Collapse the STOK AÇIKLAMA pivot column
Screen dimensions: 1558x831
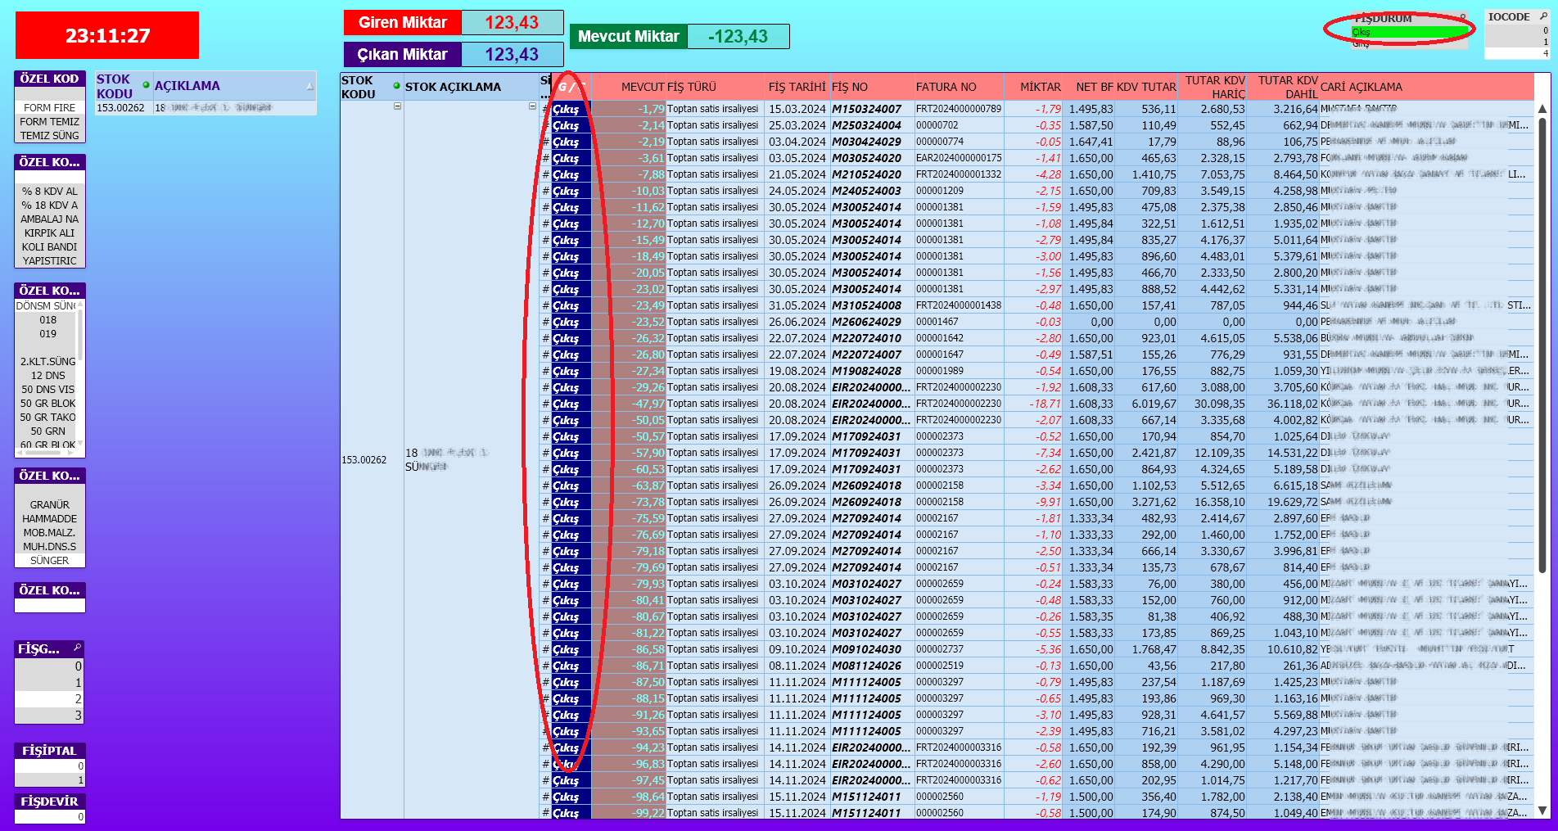point(532,106)
